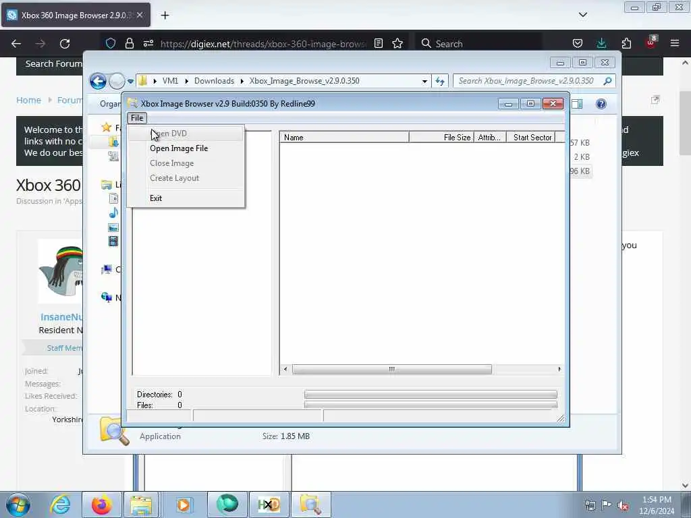
Task: Launch Internet Explorer from the taskbar
Action: click(x=60, y=505)
